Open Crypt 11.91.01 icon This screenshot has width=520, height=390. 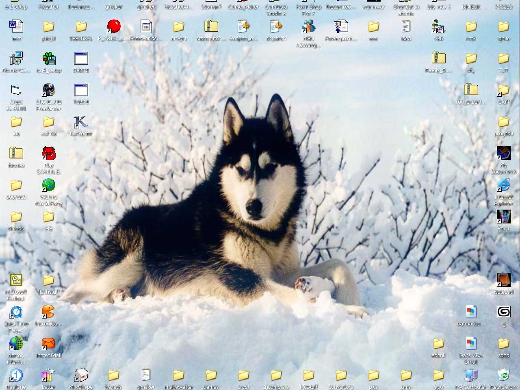point(16,90)
